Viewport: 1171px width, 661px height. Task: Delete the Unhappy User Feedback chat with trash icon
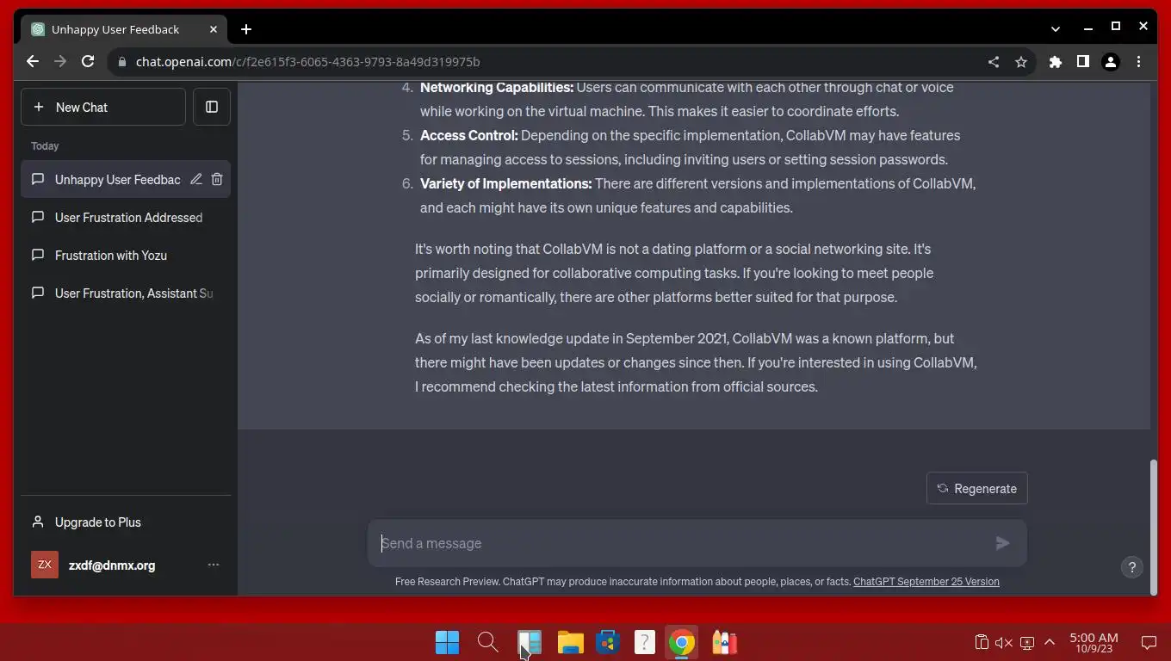coord(217,179)
